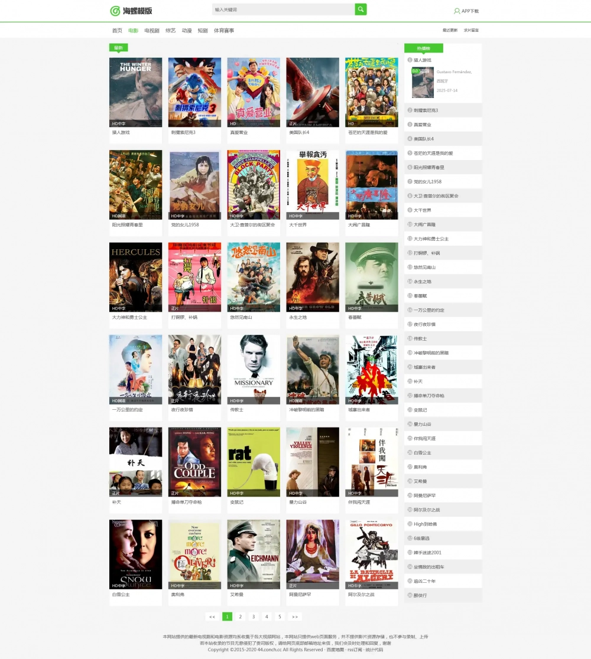
Task: Open the APP下载 user icon
Action: point(457,11)
